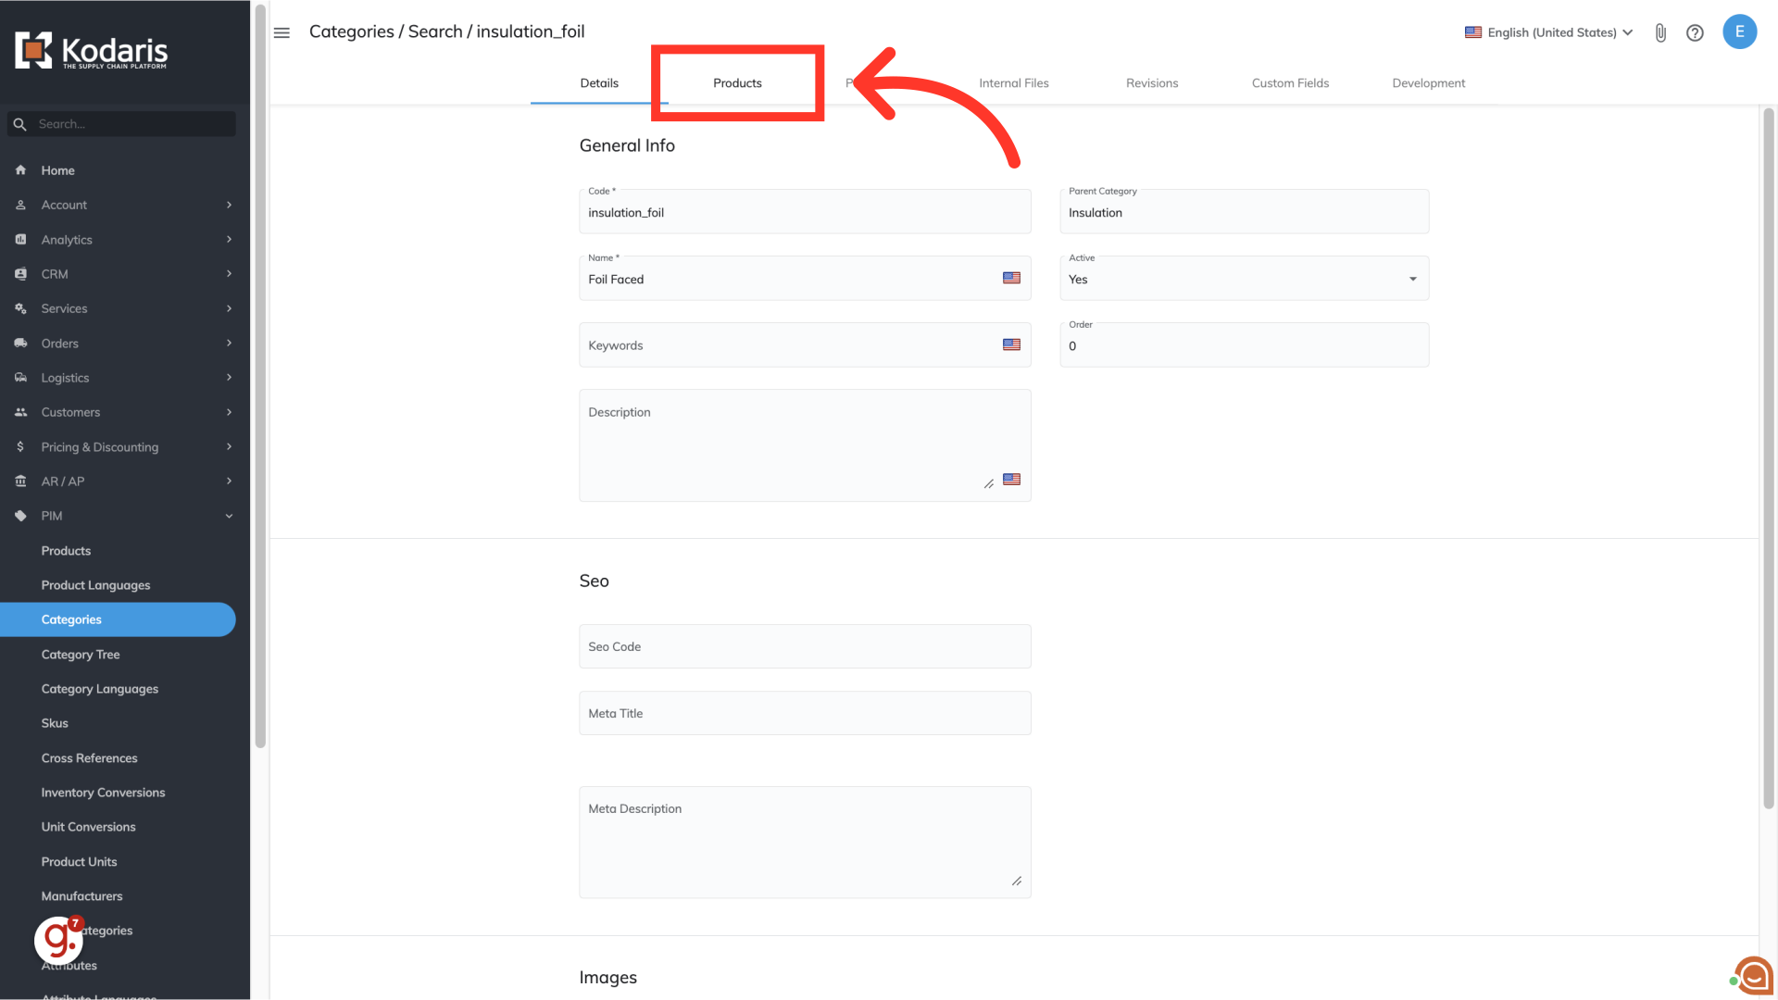Open the Revisions tab
Image resolution: width=1778 pixels, height=1000 pixels.
[x=1152, y=83]
